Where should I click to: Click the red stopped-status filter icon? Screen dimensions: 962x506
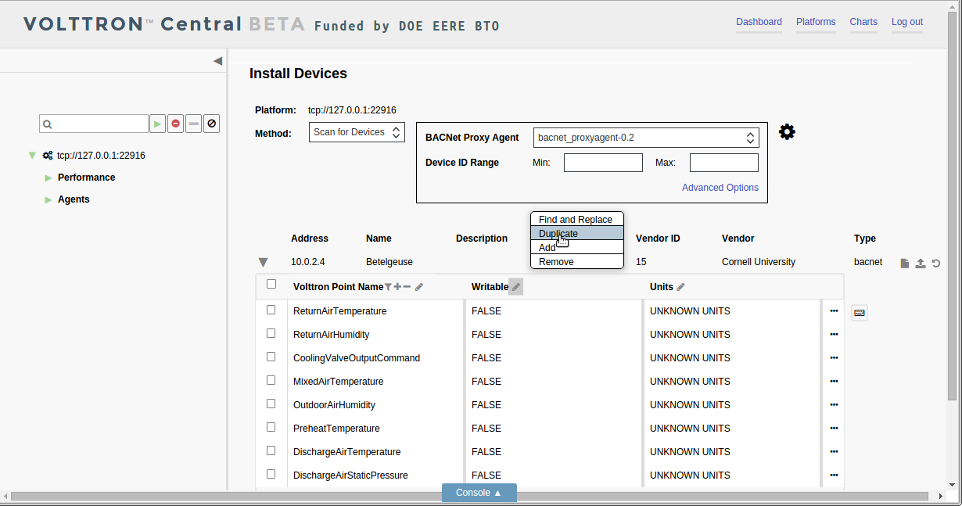coord(176,124)
